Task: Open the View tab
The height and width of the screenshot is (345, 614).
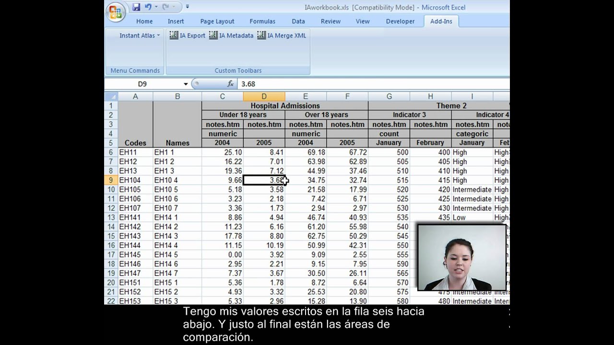Action: point(363,21)
